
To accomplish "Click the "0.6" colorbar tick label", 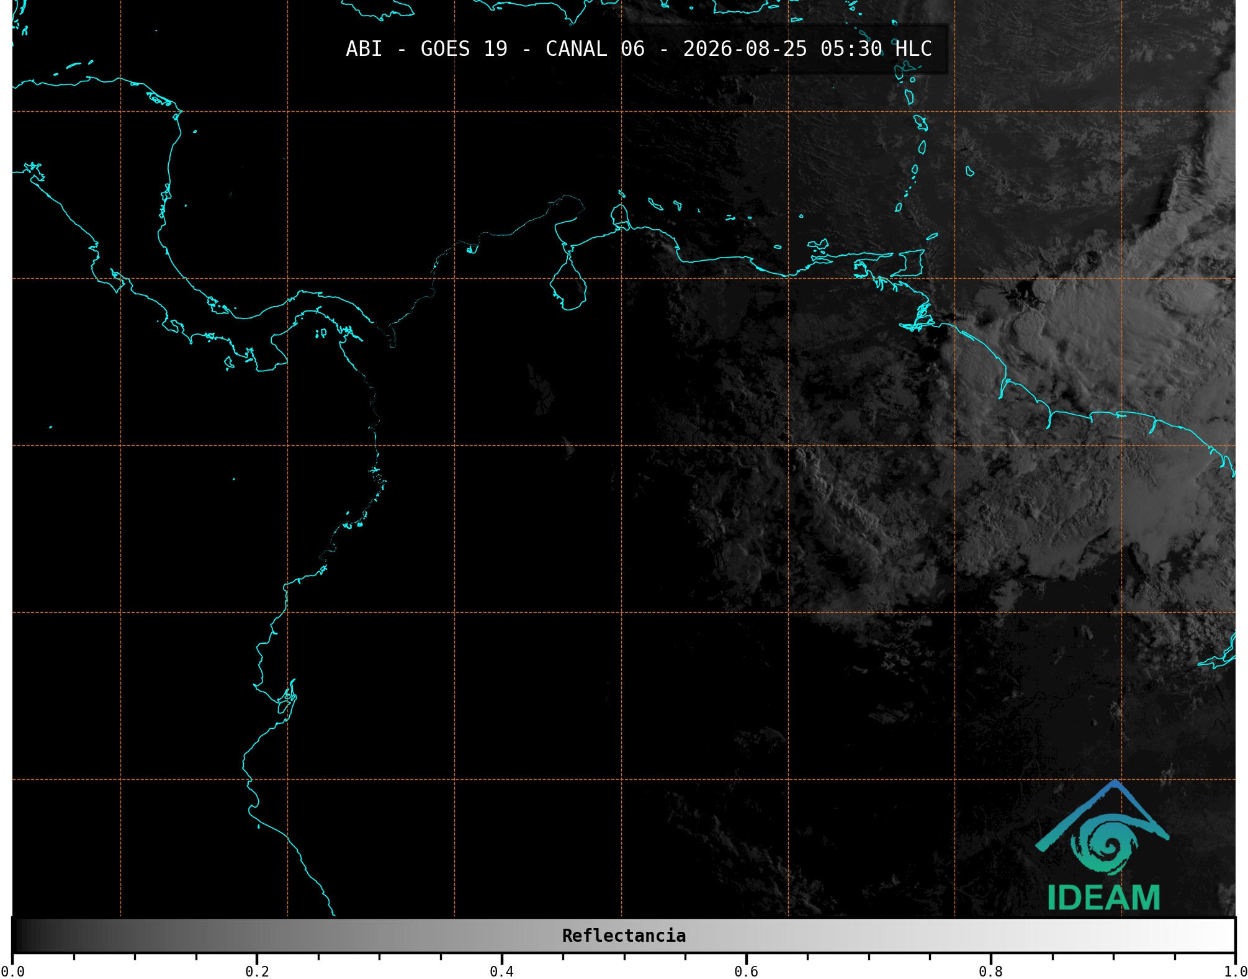I will coord(746,972).
